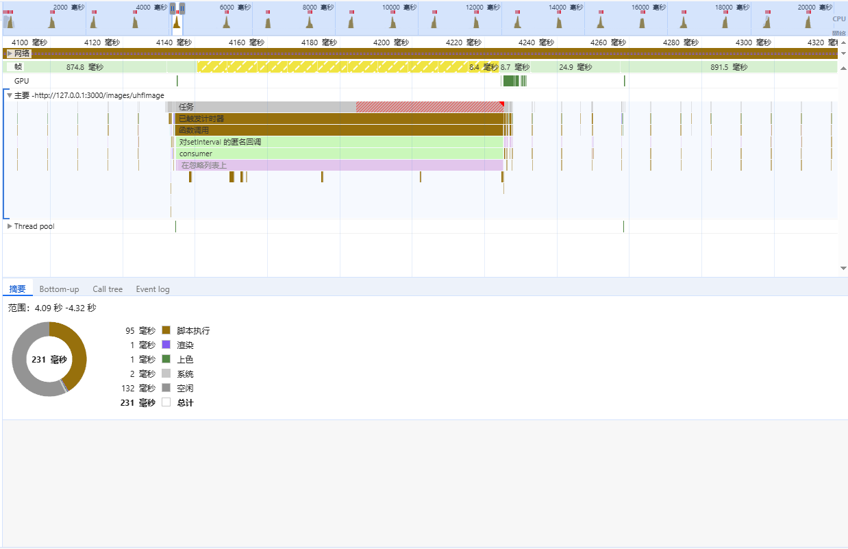Switch to the Bottom-up tab
The image size is (848, 549).
click(59, 289)
